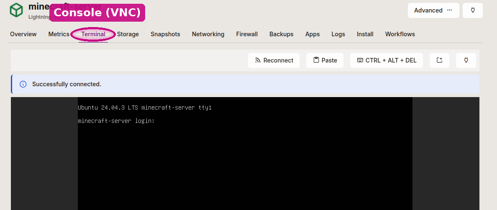Click the "Successfully connected." message

pos(67,84)
